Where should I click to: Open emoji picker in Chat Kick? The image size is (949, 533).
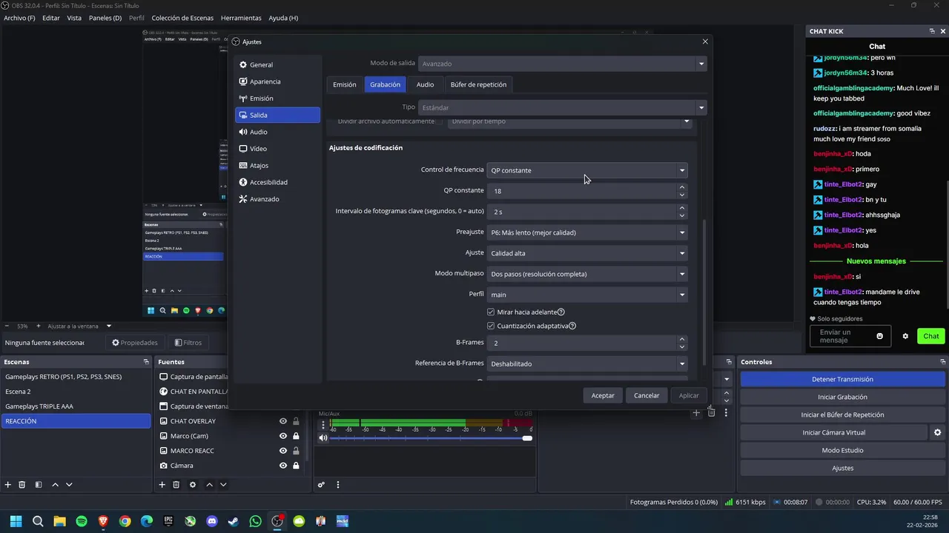[880, 336]
